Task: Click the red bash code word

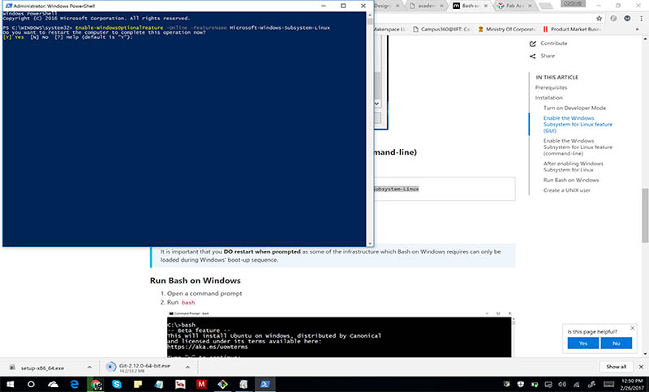Action: (x=188, y=303)
